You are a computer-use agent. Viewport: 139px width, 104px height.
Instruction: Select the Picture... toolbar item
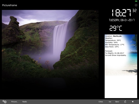pyautogui.click(x=15, y=102)
